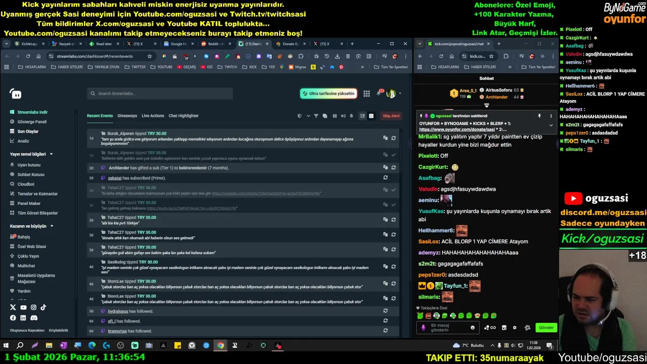Click the X social icon in sidebar footer
This screenshot has width=647, height=364.
click(x=13, y=307)
